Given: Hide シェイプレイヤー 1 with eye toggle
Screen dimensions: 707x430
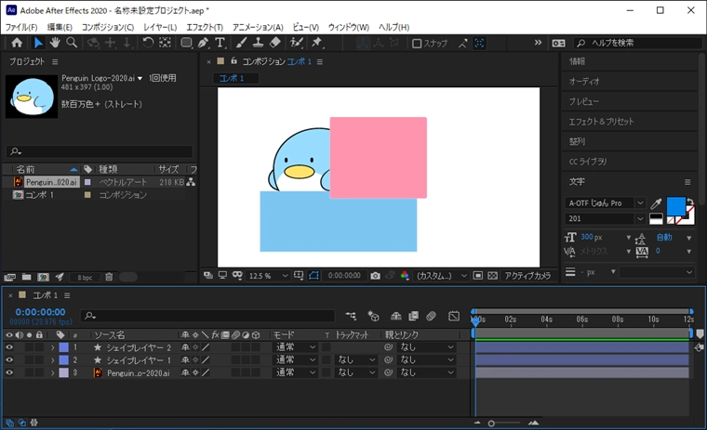Looking at the screenshot, I should pyautogui.click(x=9, y=359).
